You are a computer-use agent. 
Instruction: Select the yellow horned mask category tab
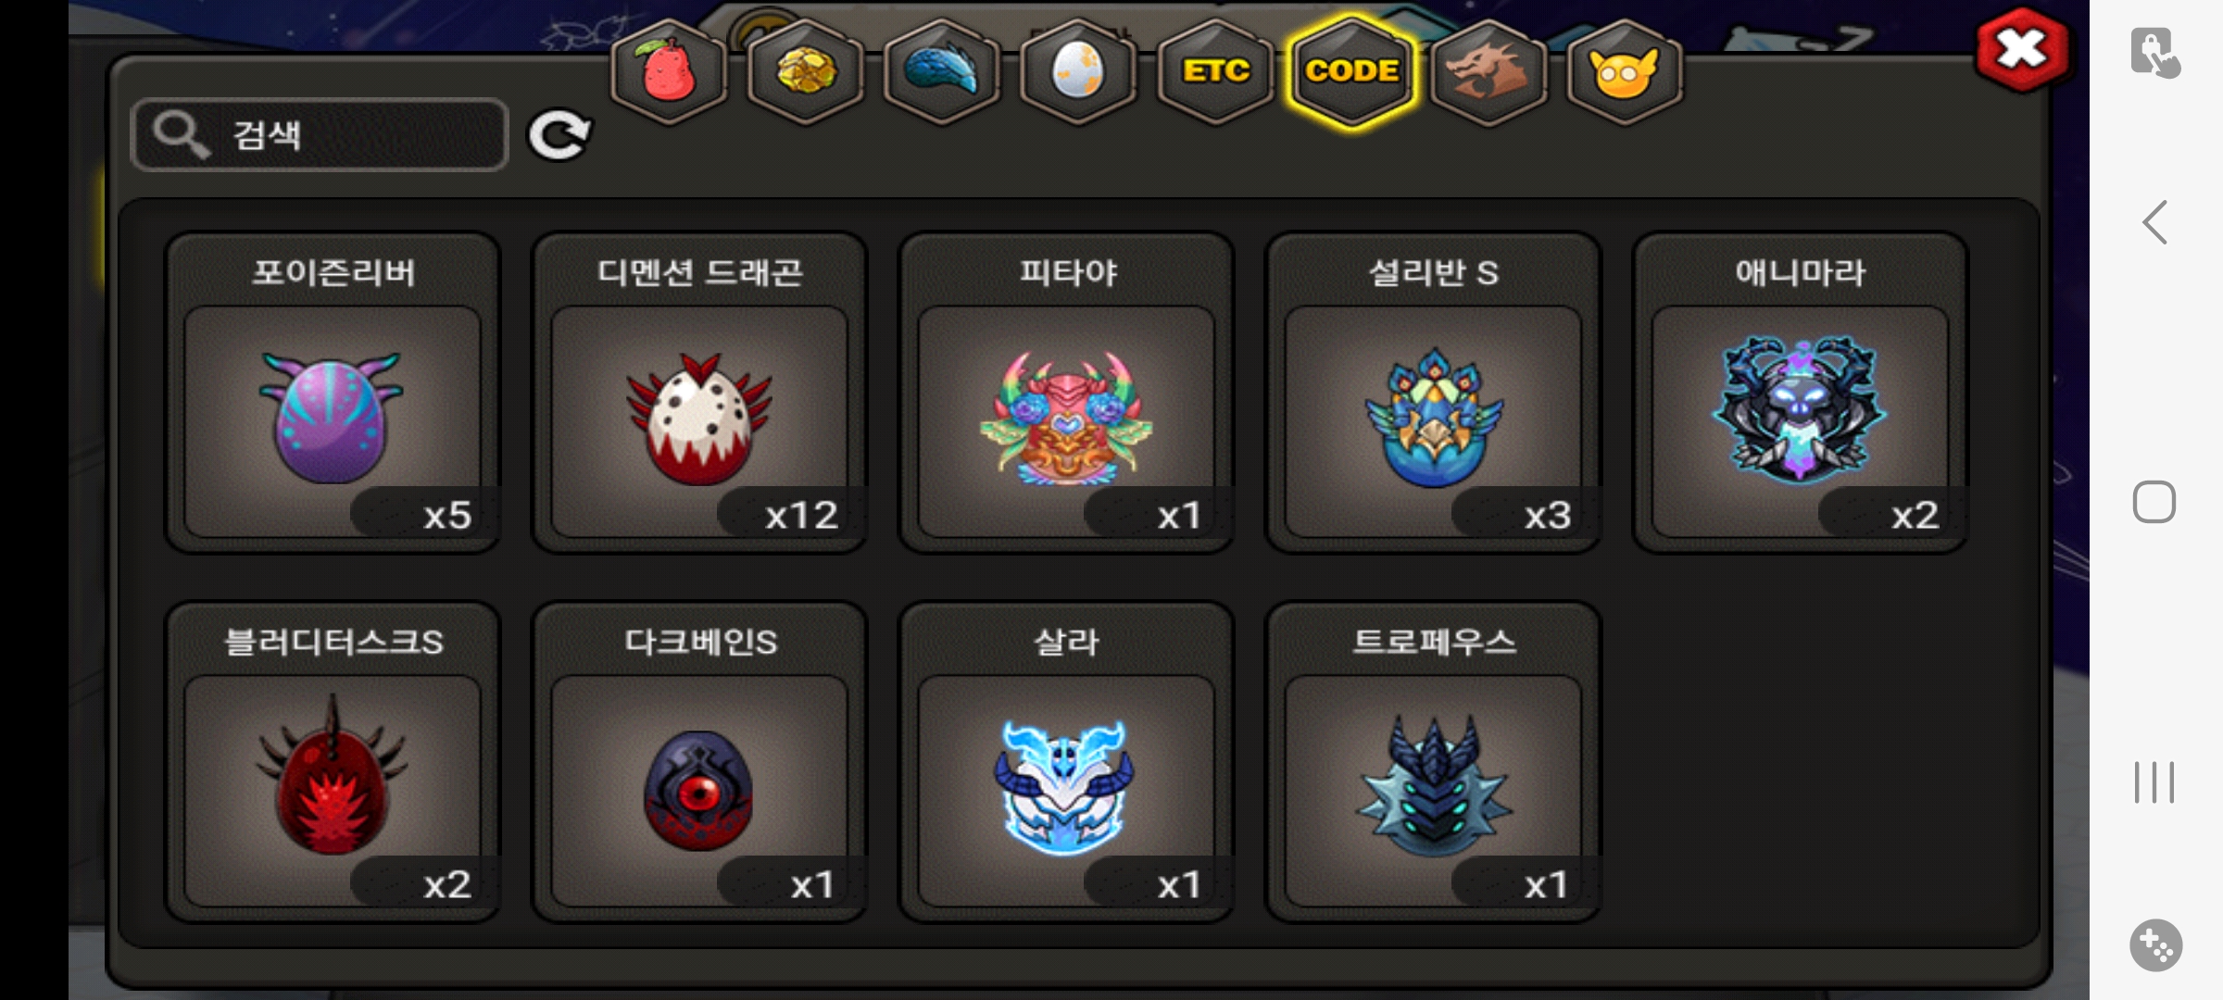tap(1625, 71)
